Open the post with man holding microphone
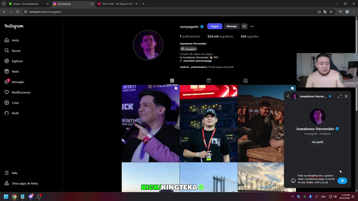 coord(150,123)
